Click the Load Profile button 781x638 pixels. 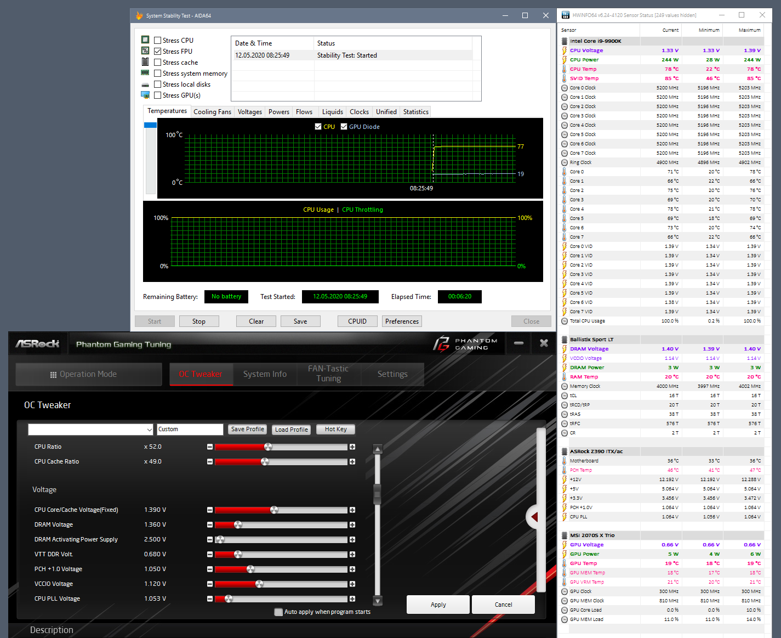[x=292, y=430]
